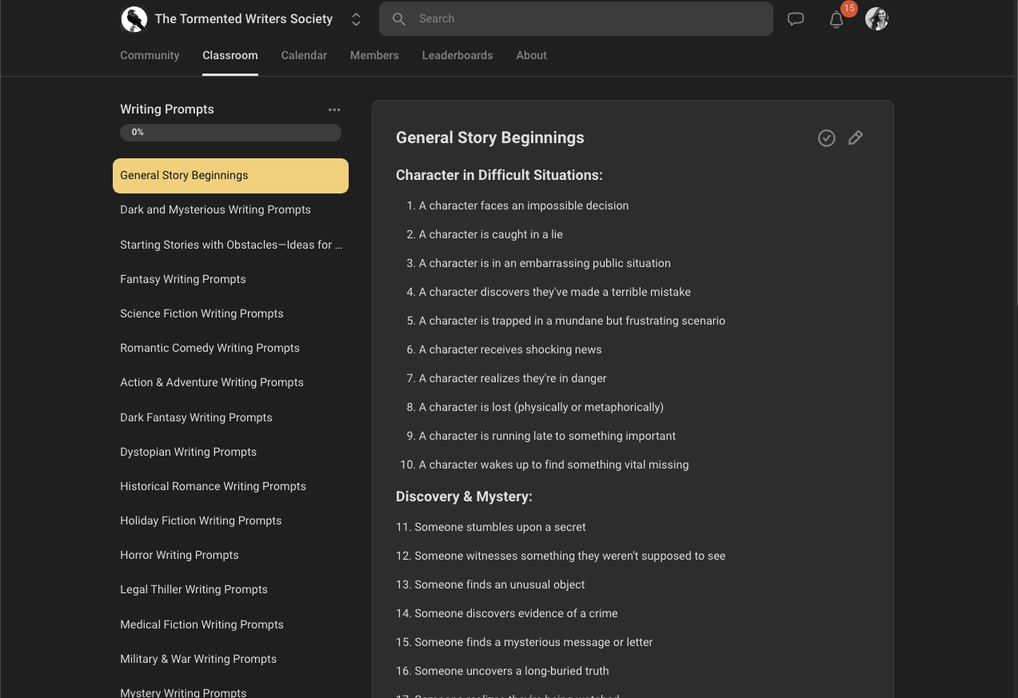Image resolution: width=1018 pixels, height=698 pixels.
Task: Mark lesson complete with checkmark circle
Action: click(x=826, y=138)
